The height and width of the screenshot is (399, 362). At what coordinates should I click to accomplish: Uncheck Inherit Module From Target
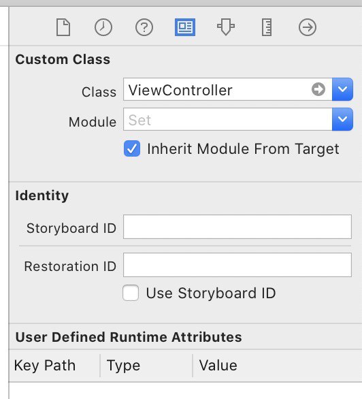[132, 148]
